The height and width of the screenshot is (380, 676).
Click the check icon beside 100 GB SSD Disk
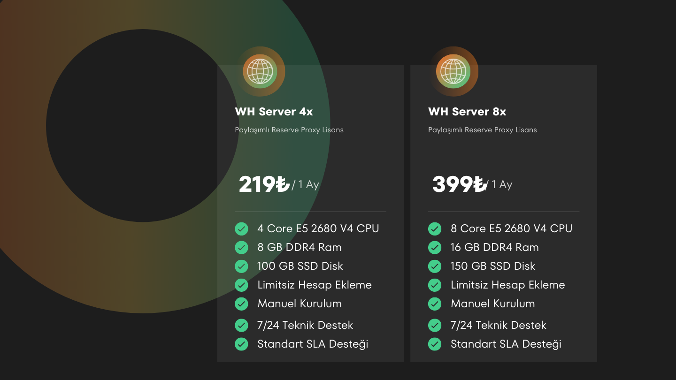click(x=241, y=266)
